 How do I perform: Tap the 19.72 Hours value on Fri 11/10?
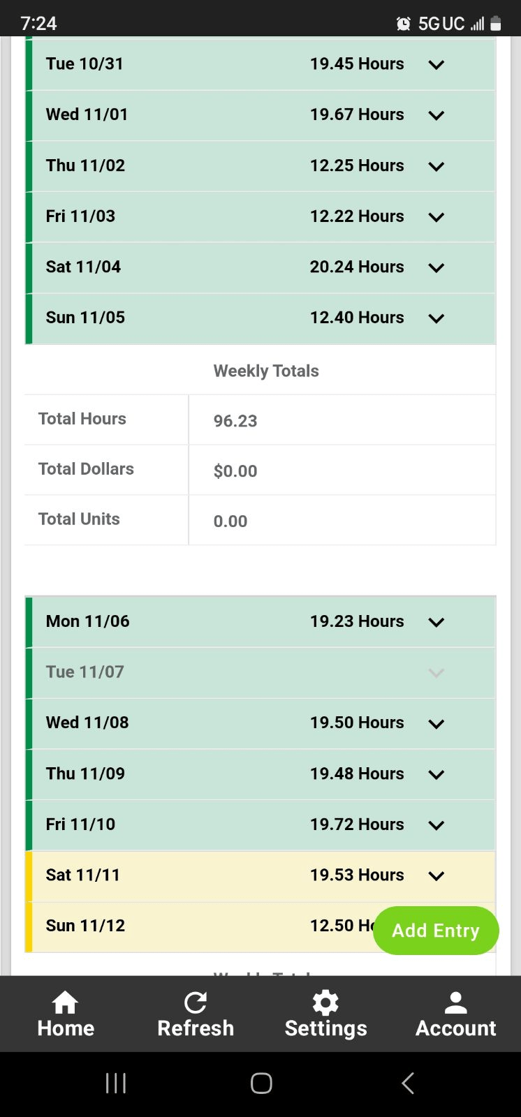357,824
